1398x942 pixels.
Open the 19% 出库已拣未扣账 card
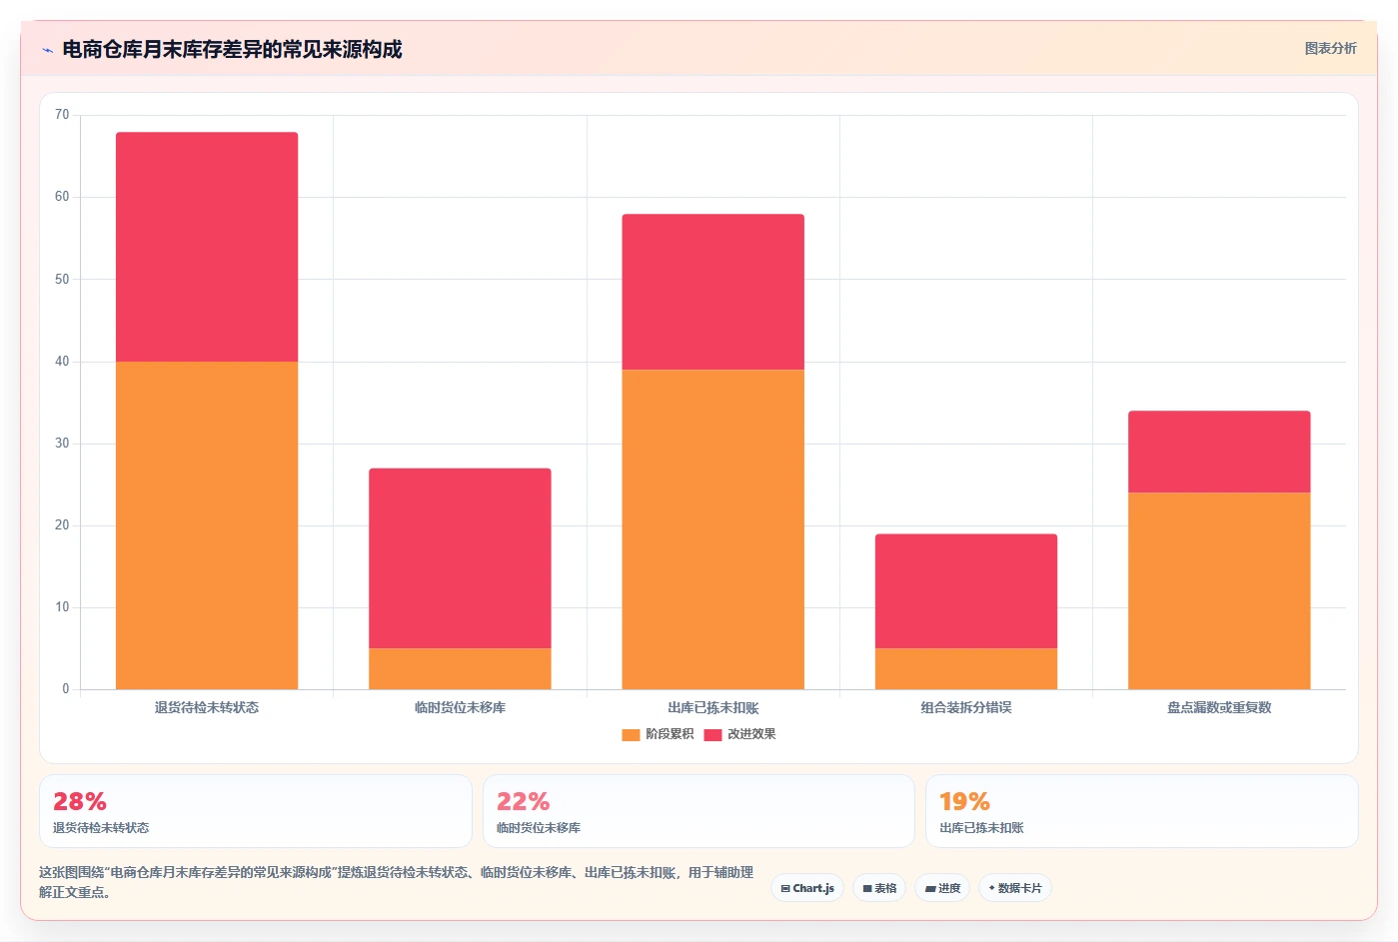click(1141, 811)
